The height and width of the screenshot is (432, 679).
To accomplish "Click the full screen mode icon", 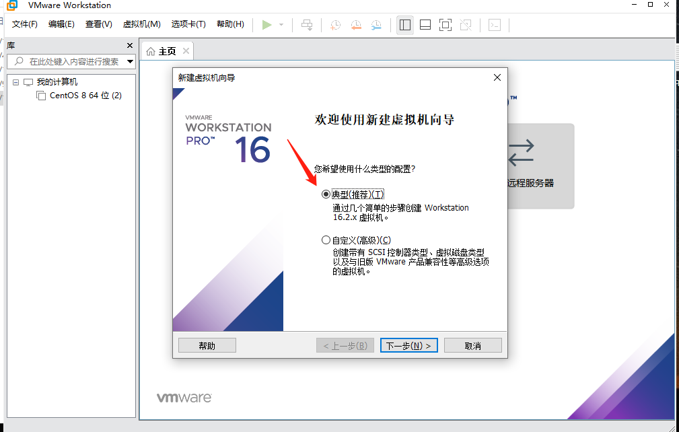I will coord(445,25).
